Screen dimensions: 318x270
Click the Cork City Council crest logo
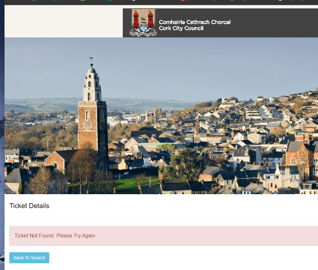tap(143, 22)
